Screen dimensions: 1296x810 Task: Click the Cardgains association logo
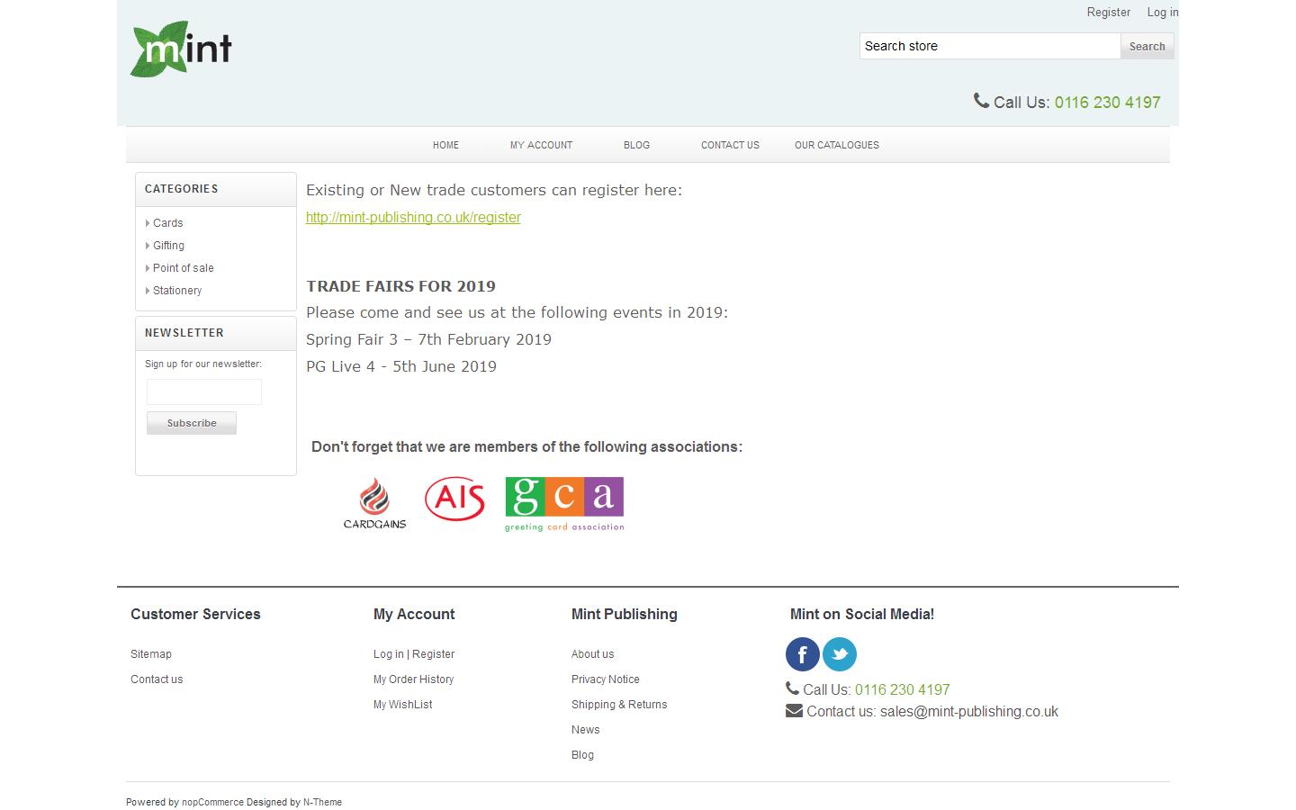374,503
